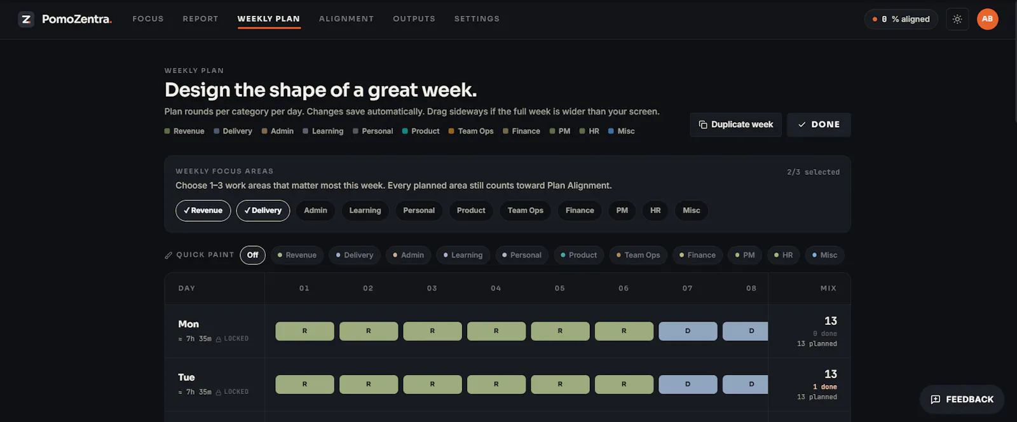Select Admin focus area chip
Image resolution: width=1017 pixels, height=422 pixels.
315,210
